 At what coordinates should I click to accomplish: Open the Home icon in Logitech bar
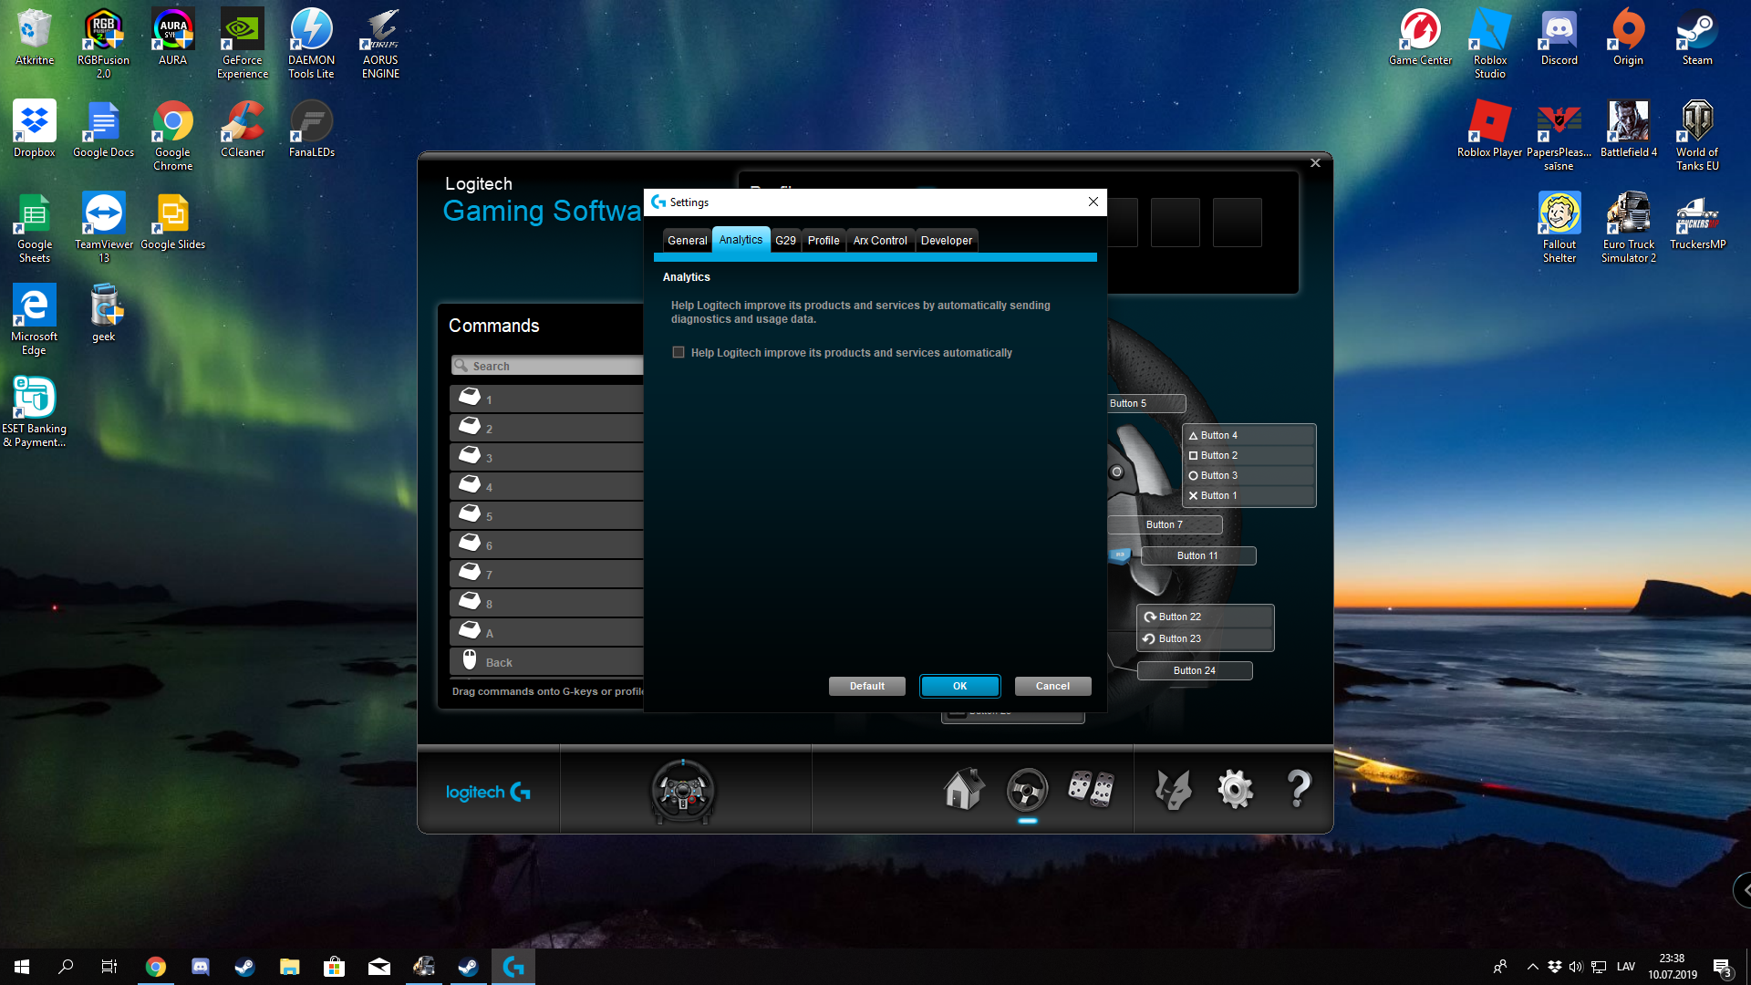(964, 789)
